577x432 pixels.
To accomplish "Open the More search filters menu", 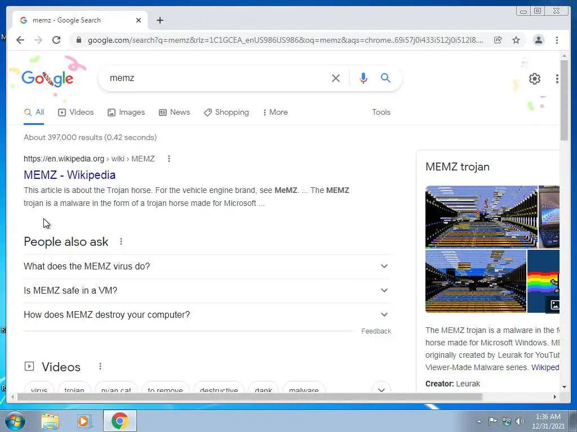I will (275, 112).
